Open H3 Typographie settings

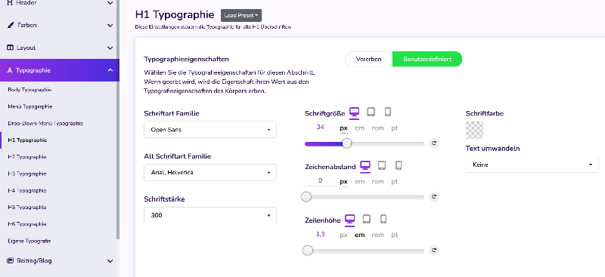(27, 174)
